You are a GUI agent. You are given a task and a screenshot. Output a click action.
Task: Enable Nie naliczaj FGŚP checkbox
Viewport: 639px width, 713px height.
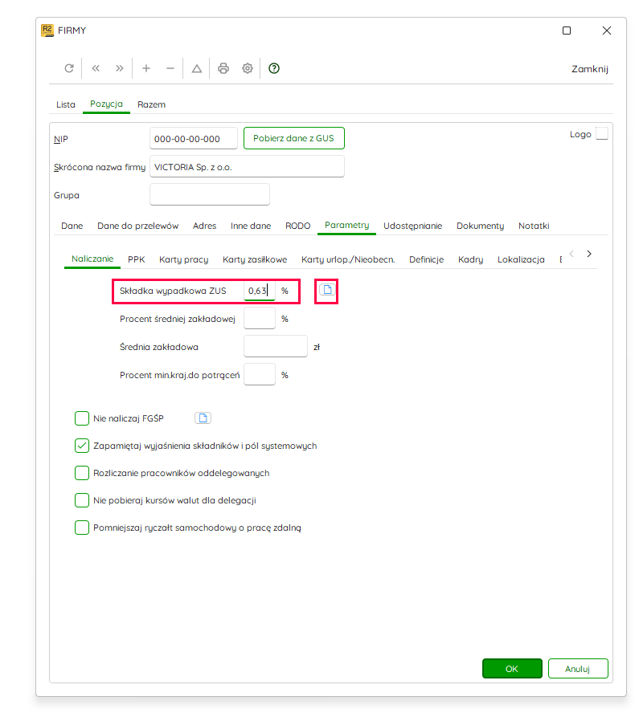pos(82,418)
